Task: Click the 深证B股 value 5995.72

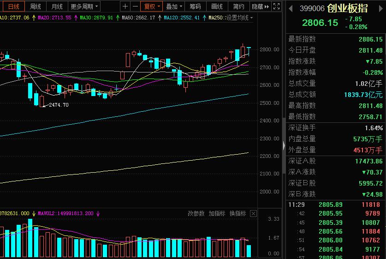Action: click(370, 183)
